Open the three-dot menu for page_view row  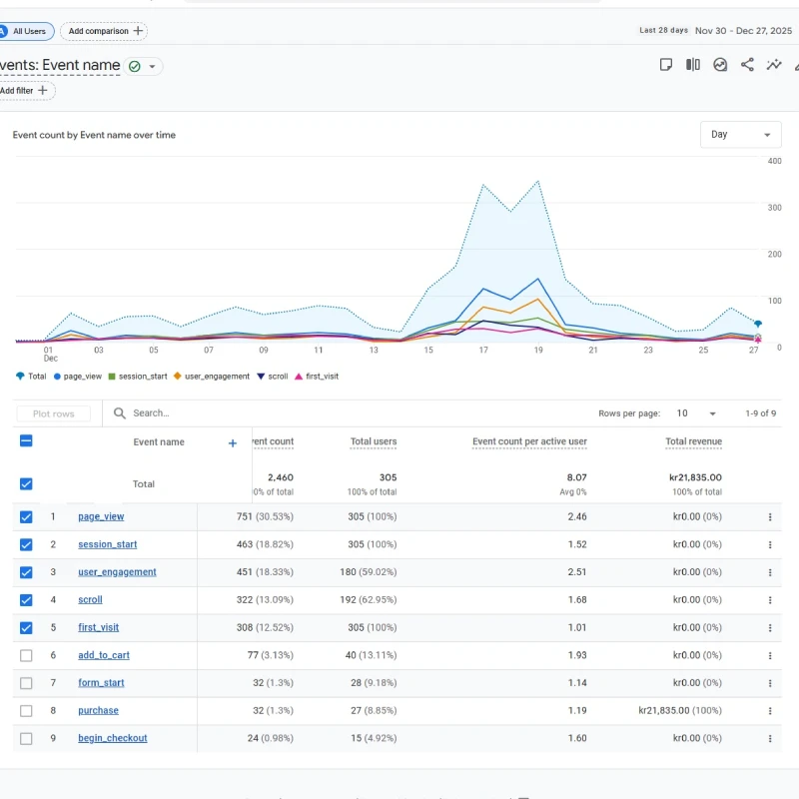770,517
